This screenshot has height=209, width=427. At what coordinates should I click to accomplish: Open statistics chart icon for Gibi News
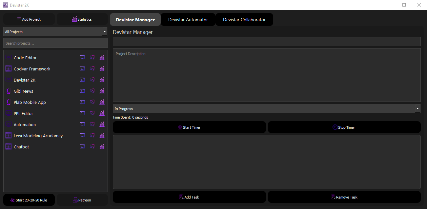102,91
